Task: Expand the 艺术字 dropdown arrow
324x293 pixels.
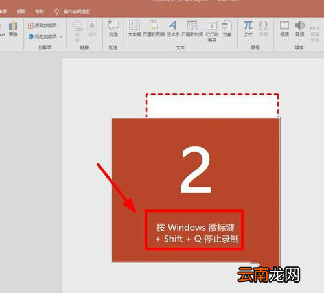Action: pos(174,40)
